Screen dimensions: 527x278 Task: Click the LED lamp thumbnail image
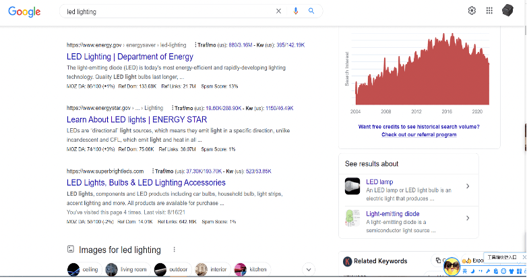pos(352,186)
